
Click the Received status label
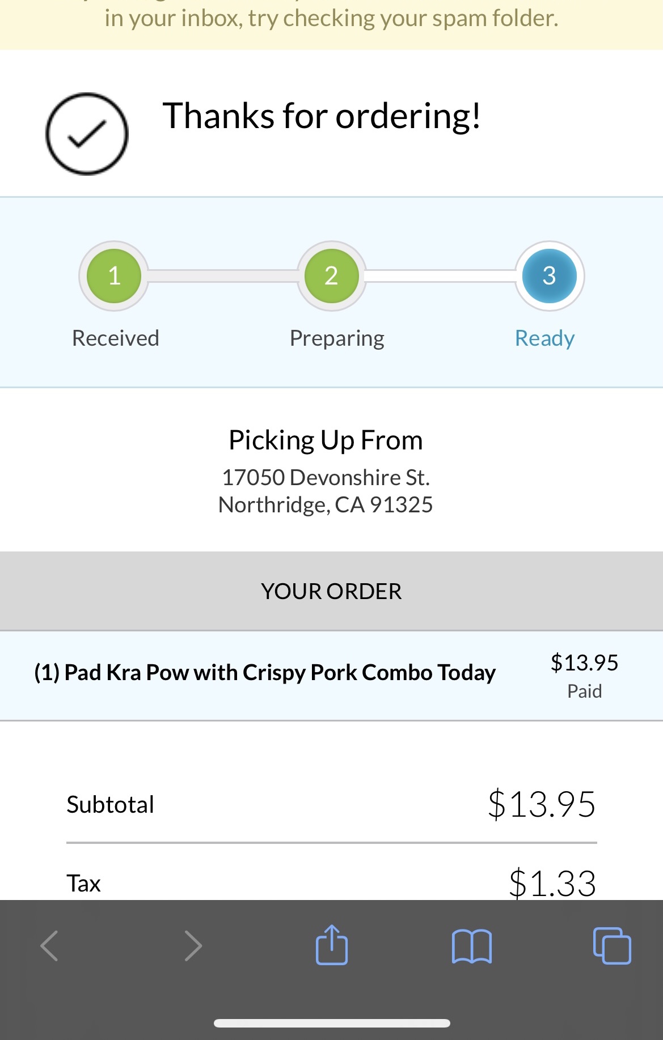116,338
